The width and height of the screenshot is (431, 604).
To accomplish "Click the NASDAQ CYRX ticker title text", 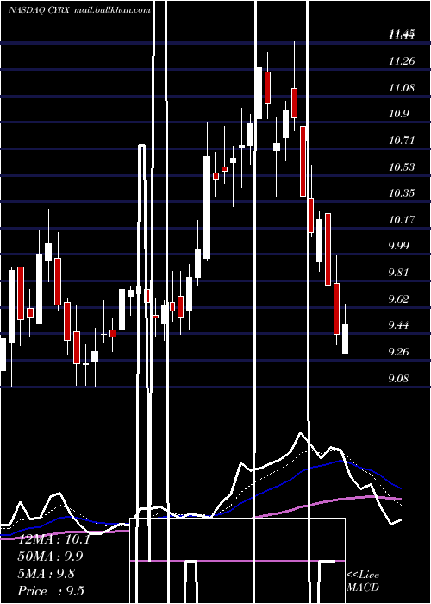I will [x=39, y=10].
